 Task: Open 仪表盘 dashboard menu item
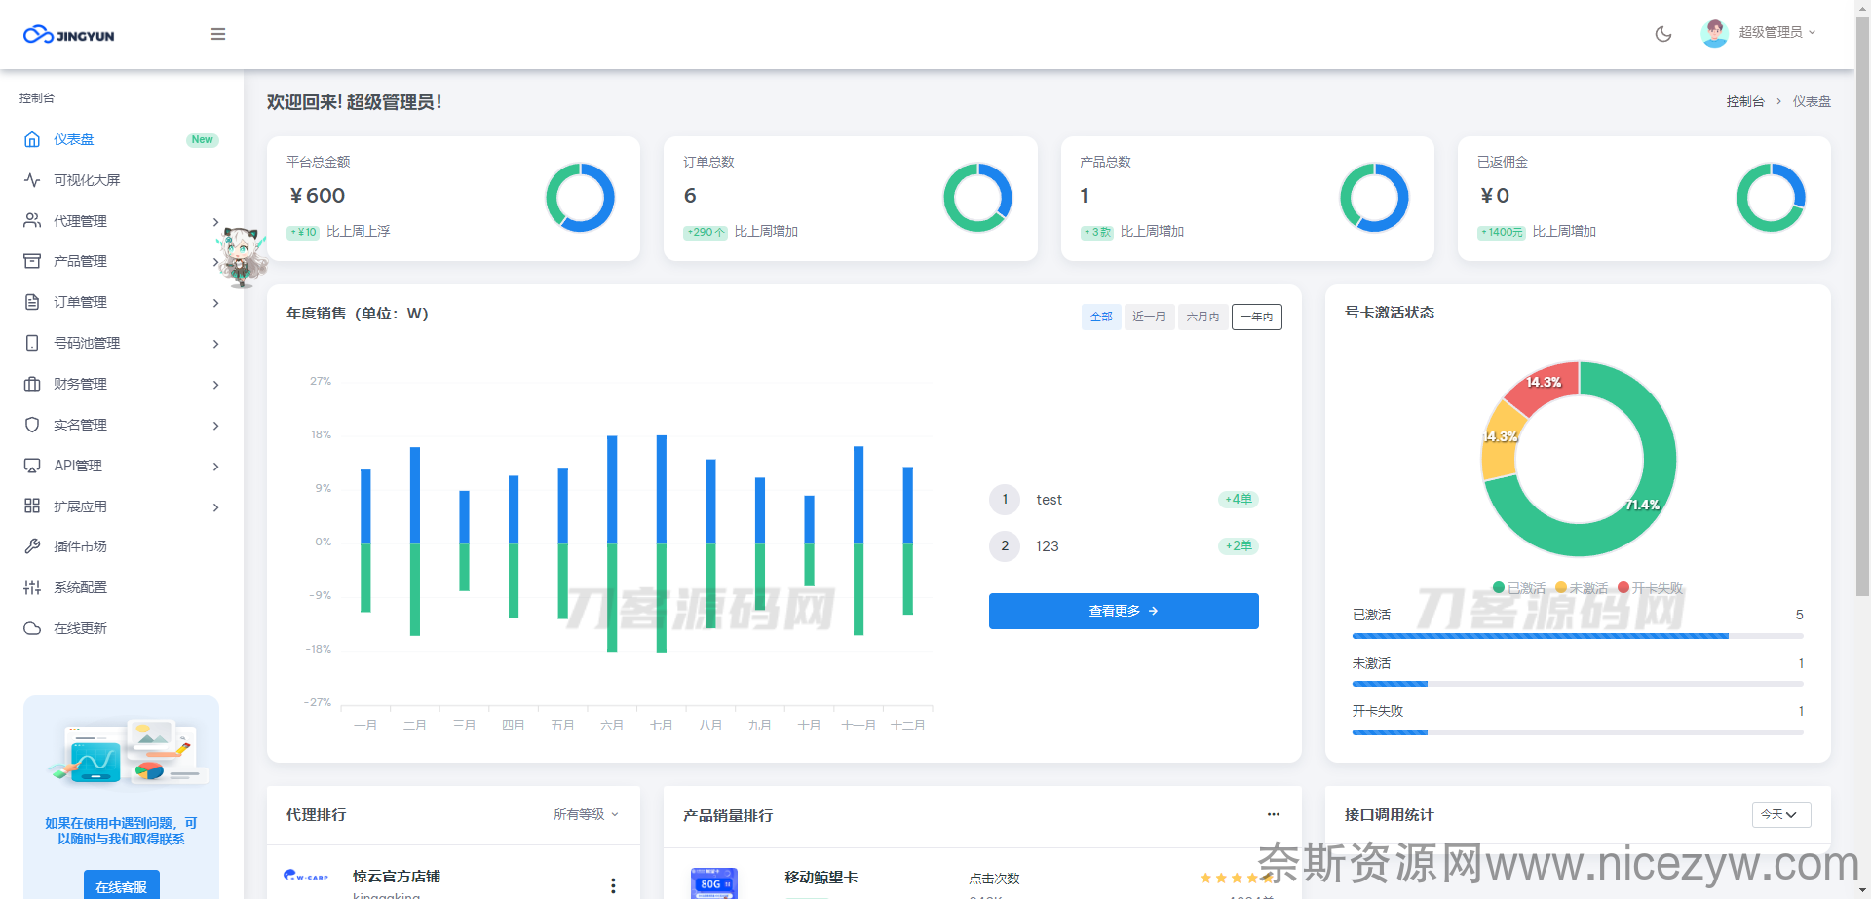click(74, 139)
